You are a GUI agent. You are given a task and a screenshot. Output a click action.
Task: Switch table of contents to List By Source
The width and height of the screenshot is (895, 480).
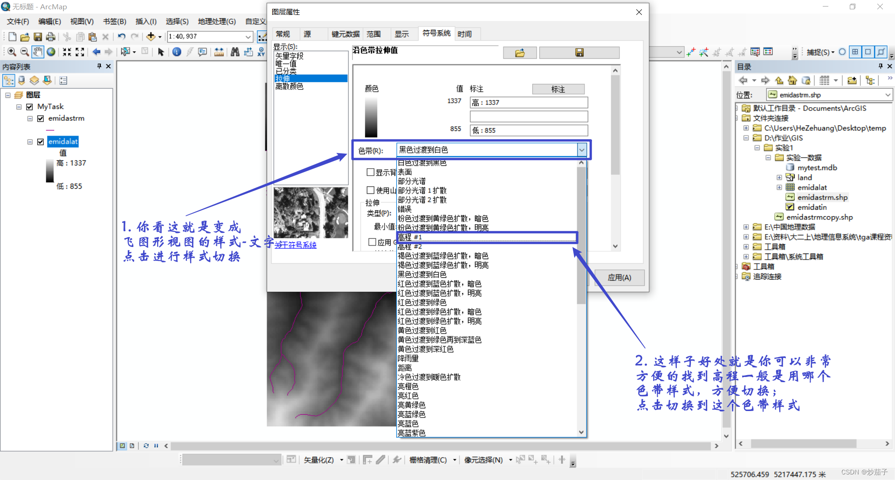click(x=21, y=81)
